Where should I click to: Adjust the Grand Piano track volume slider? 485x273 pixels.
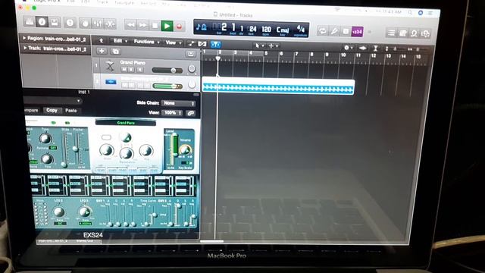pyautogui.click(x=167, y=71)
